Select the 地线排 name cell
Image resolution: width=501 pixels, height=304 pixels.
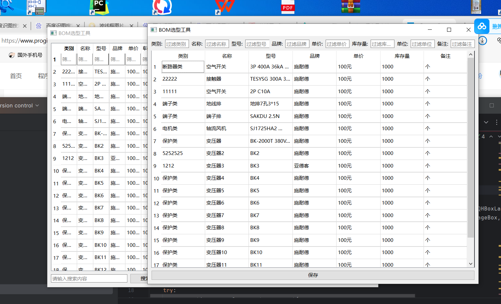click(x=227, y=104)
